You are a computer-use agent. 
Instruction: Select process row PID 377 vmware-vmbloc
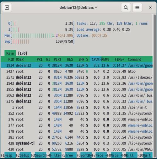pos(77,125)
